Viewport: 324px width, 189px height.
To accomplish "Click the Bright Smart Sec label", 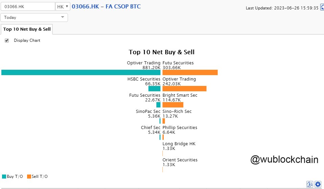I will click(x=180, y=95).
